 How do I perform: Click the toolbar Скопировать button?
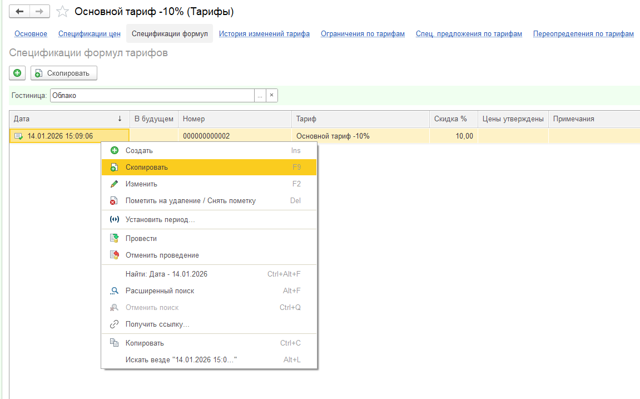click(x=64, y=73)
